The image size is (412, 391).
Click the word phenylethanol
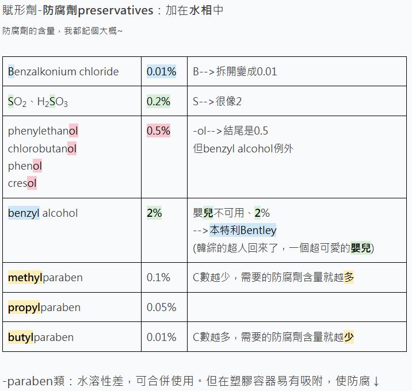[x=43, y=131]
